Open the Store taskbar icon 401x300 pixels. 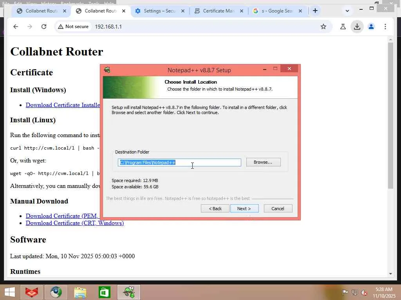(x=104, y=292)
